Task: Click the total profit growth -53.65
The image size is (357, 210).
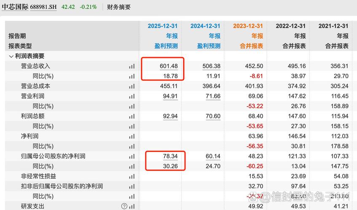Action: 255,126
